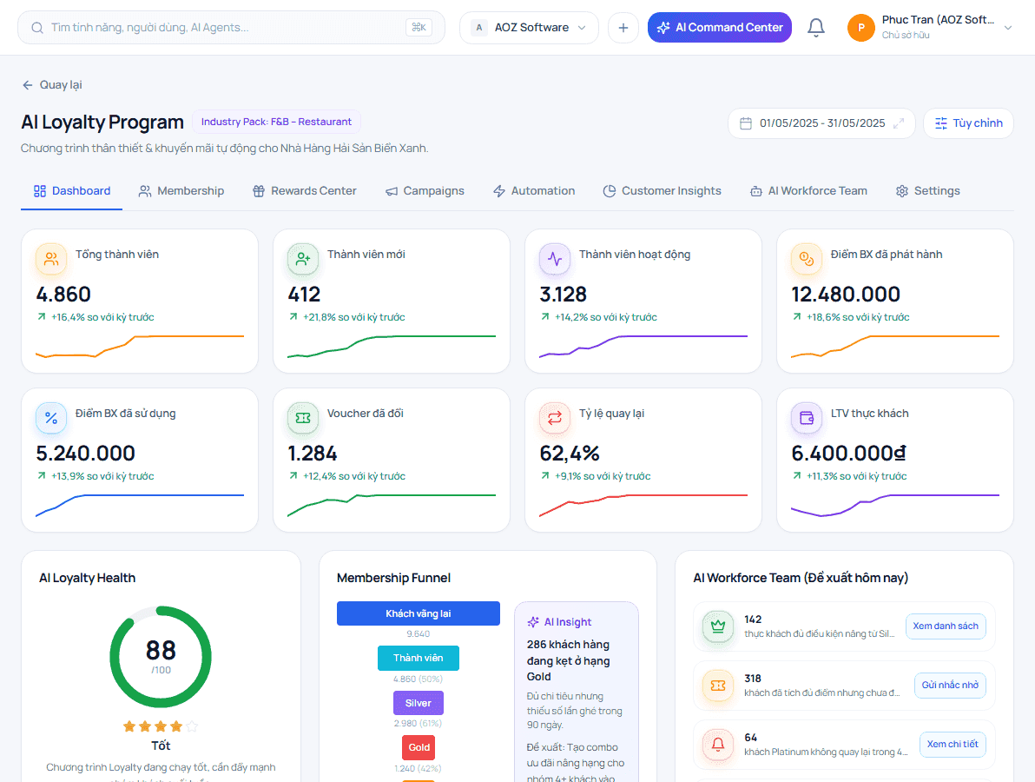Click the crown icon next to 142
Image resolution: width=1035 pixels, height=782 pixels.
[x=718, y=626]
